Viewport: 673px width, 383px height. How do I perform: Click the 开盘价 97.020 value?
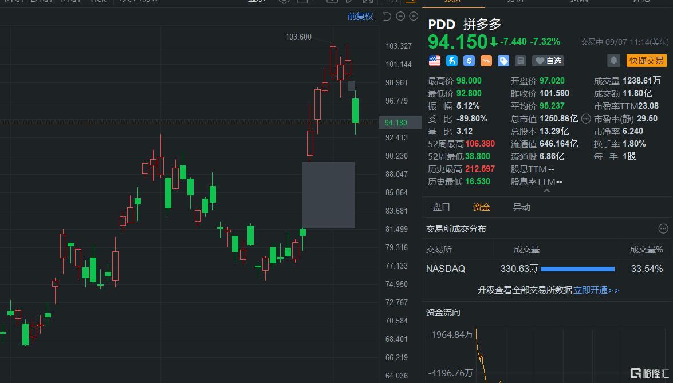[552, 81]
